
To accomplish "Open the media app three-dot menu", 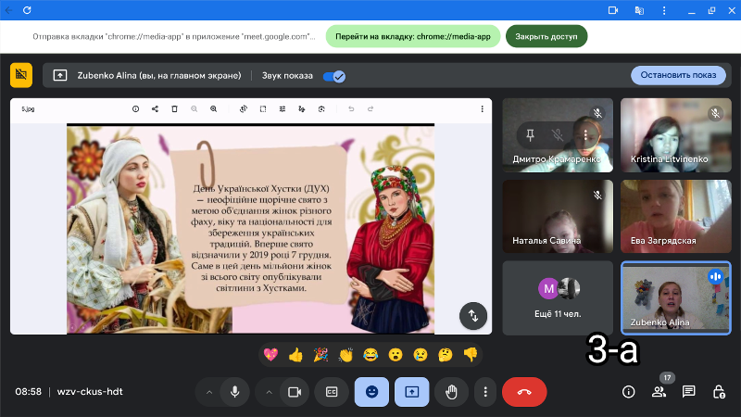I will (x=482, y=109).
